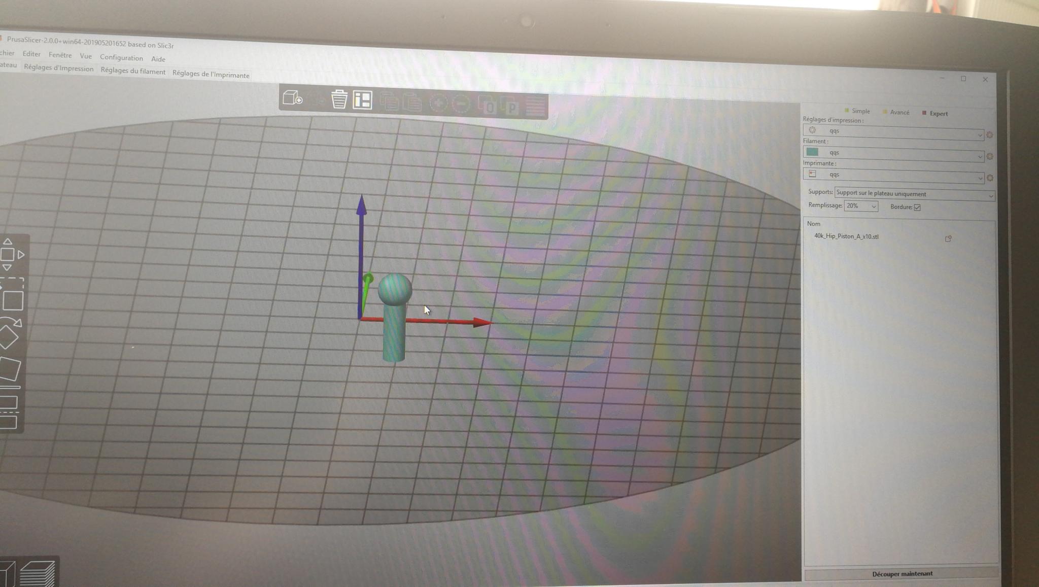
Task: Open the Aide menu
Action: point(158,59)
